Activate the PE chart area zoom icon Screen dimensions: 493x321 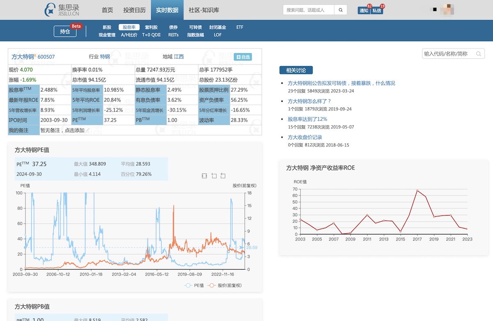point(214,176)
